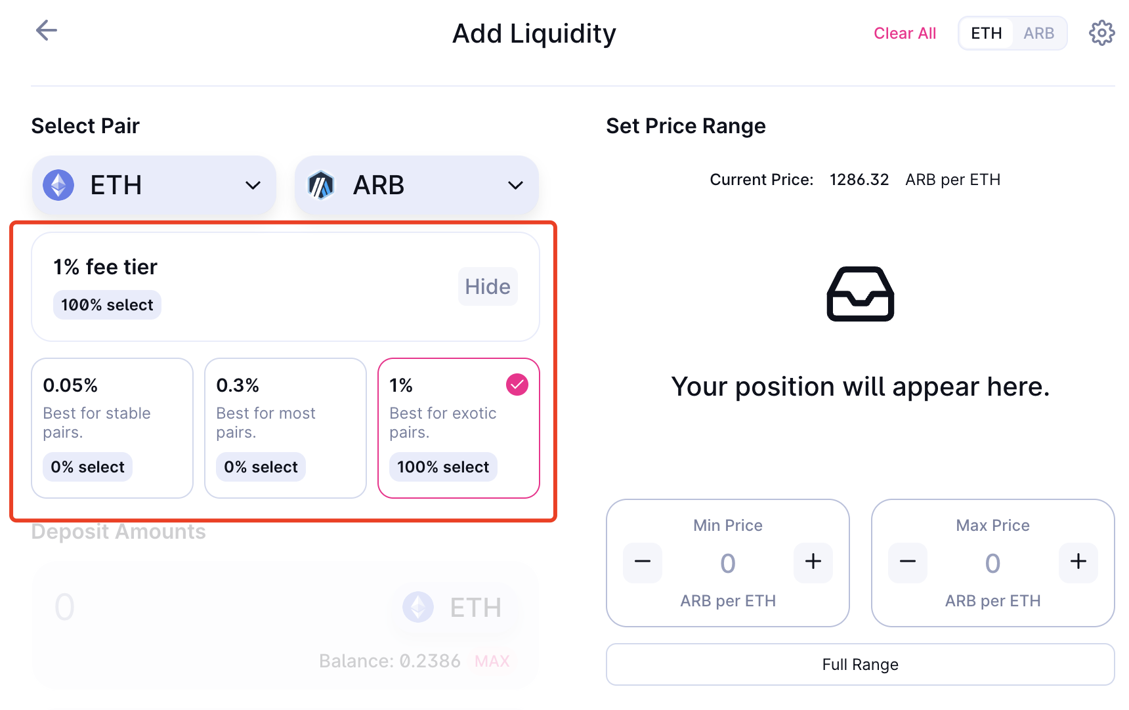Decrease Min Price with minus button
Viewport: 1129px width, 710px height.
point(643,562)
